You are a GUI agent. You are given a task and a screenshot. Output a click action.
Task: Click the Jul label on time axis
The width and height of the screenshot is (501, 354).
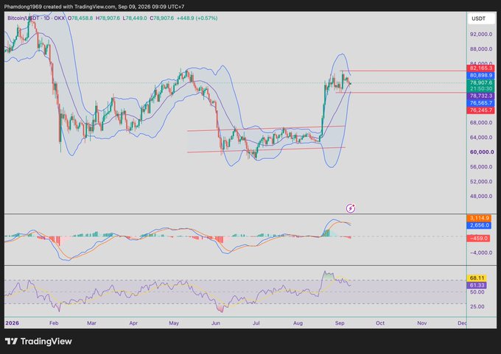(x=256, y=323)
